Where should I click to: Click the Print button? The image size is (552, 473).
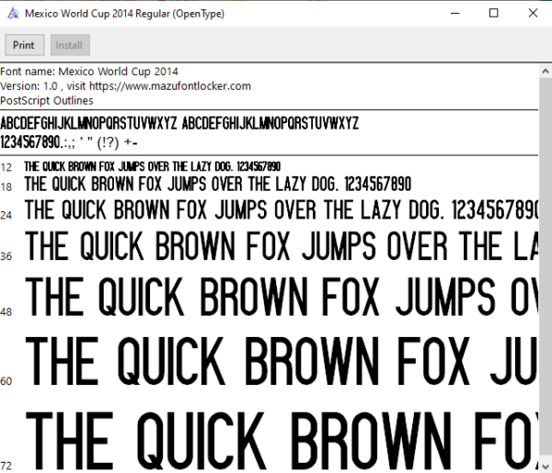(25, 45)
